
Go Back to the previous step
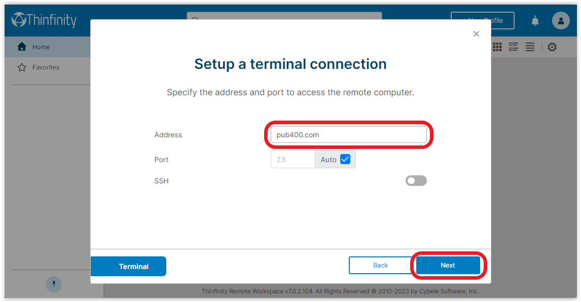pos(381,266)
